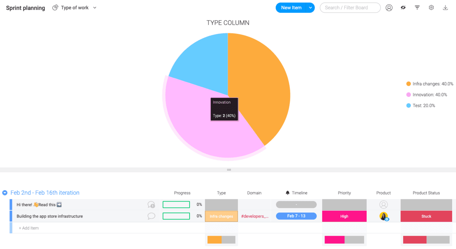456x249 pixels.
Task: Click the Priority column header
Action: (x=344, y=193)
